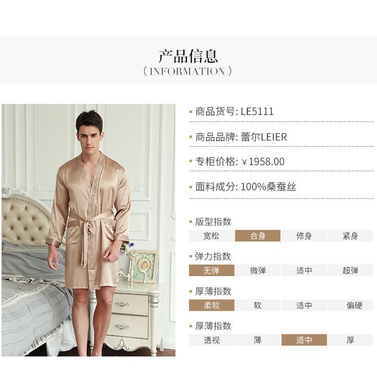The width and height of the screenshot is (377, 369).
Task: Select the highlighted 无弹 elasticity option
Action: [x=211, y=270]
